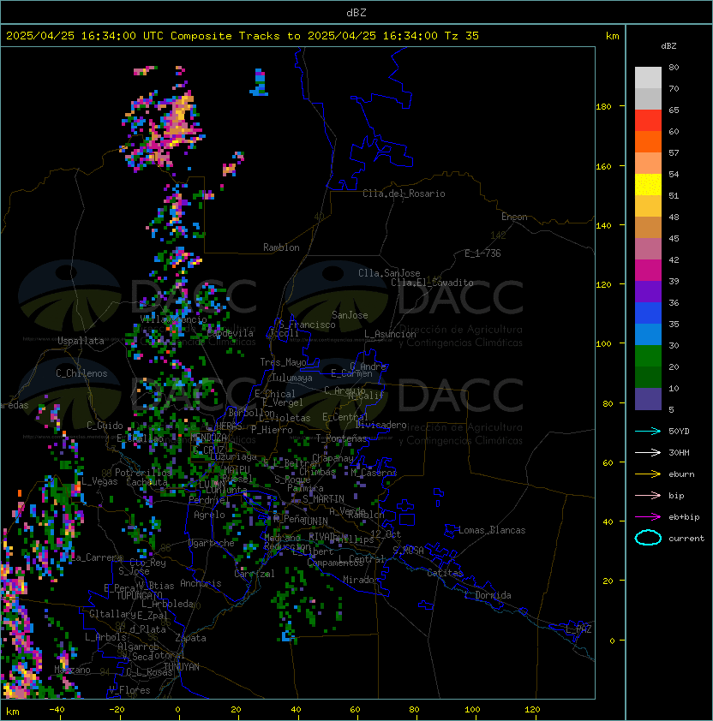
Task: Click the 'Clla.del_Rosario' place label
Action: (x=404, y=194)
